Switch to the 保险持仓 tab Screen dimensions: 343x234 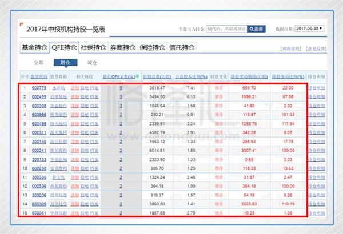coord(152,47)
